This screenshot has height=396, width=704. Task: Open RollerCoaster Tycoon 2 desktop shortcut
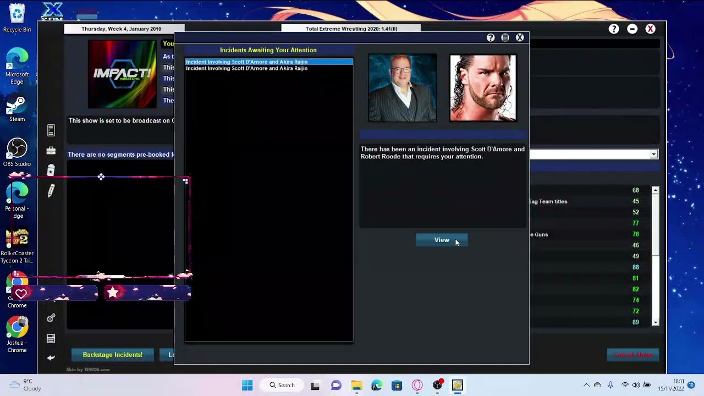point(17,246)
